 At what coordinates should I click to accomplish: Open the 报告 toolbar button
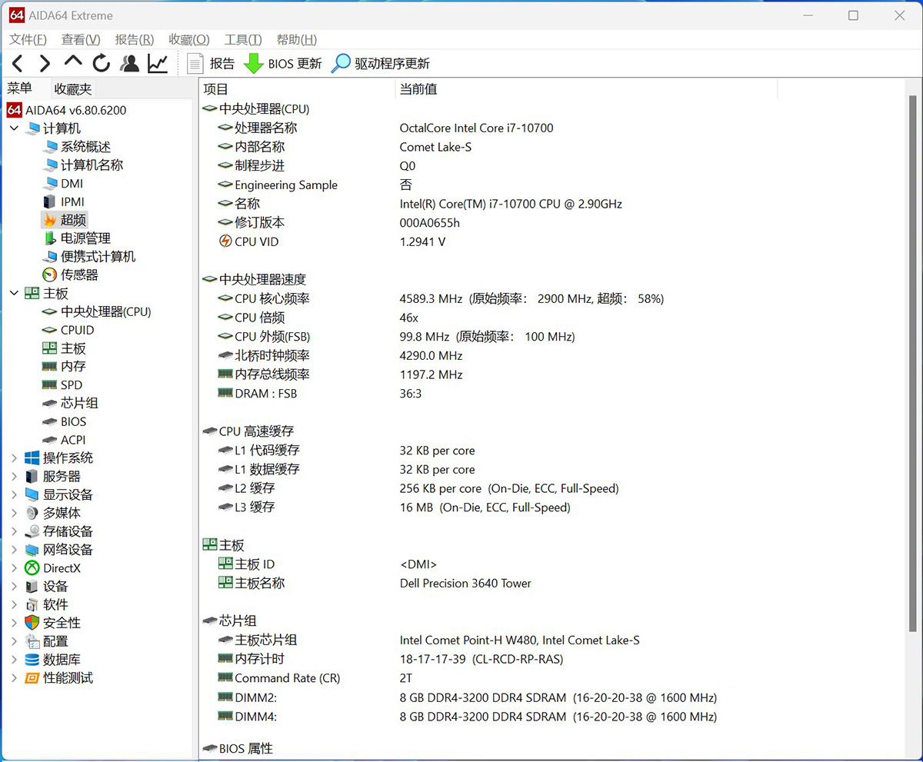[x=211, y=64]
